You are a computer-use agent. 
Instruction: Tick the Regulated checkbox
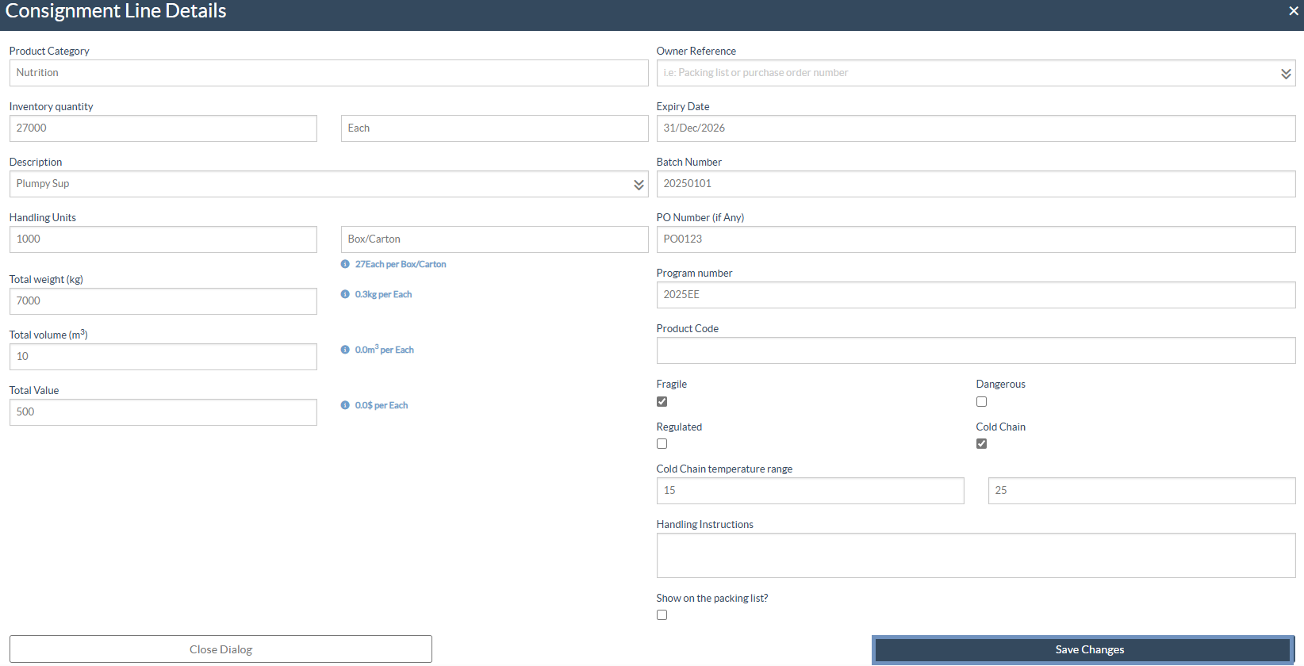(x=662, y=444)
